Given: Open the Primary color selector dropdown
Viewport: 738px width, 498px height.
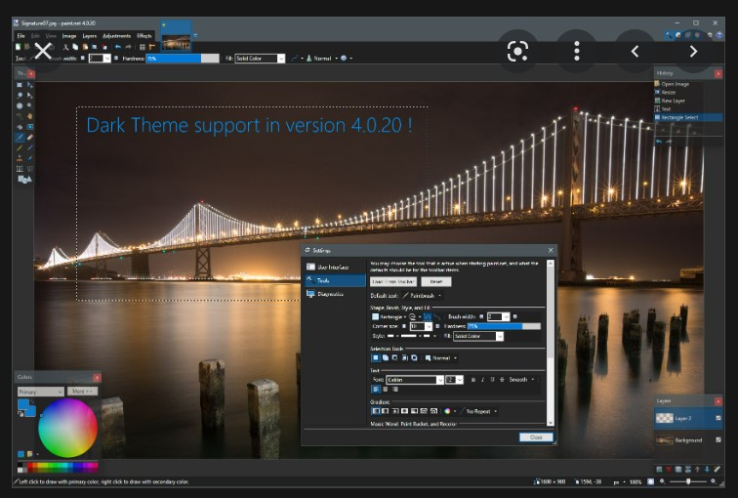Looking at the screenshot, I should point(41,392).
